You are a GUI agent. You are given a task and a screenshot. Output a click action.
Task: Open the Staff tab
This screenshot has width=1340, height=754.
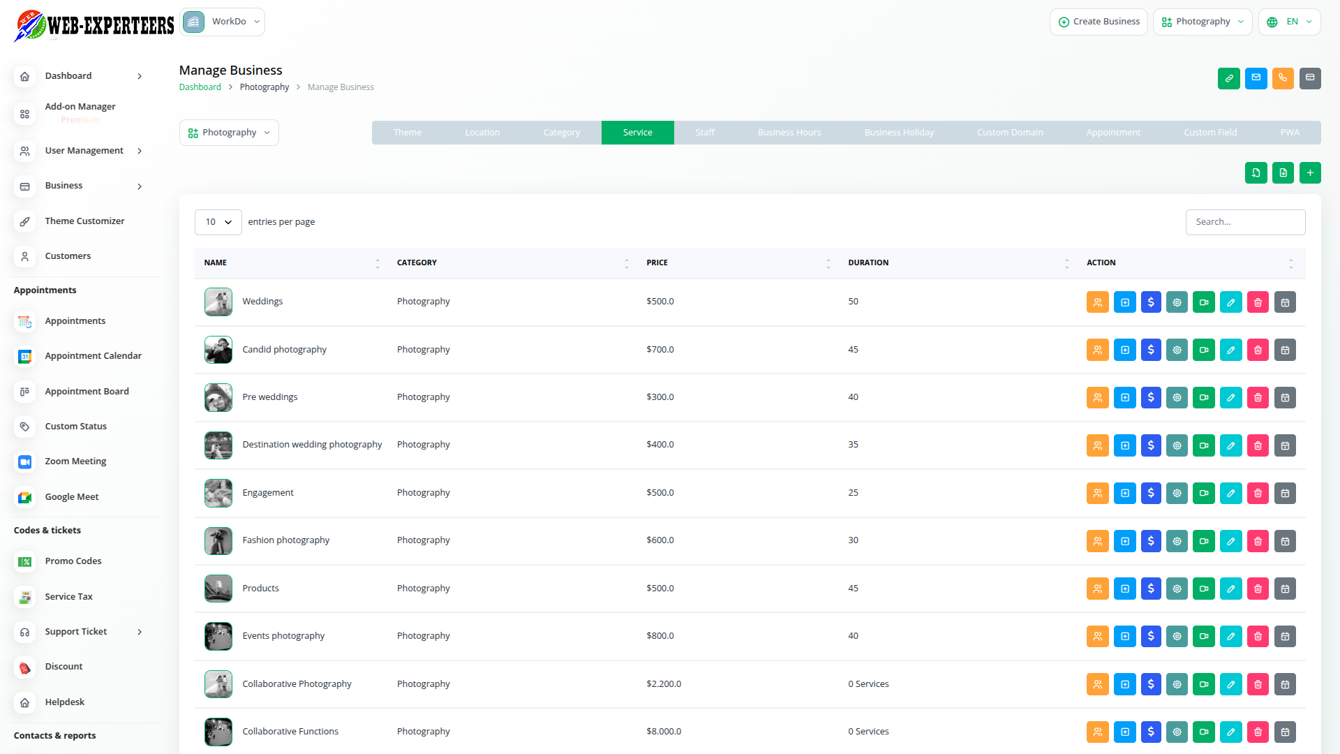704,133
